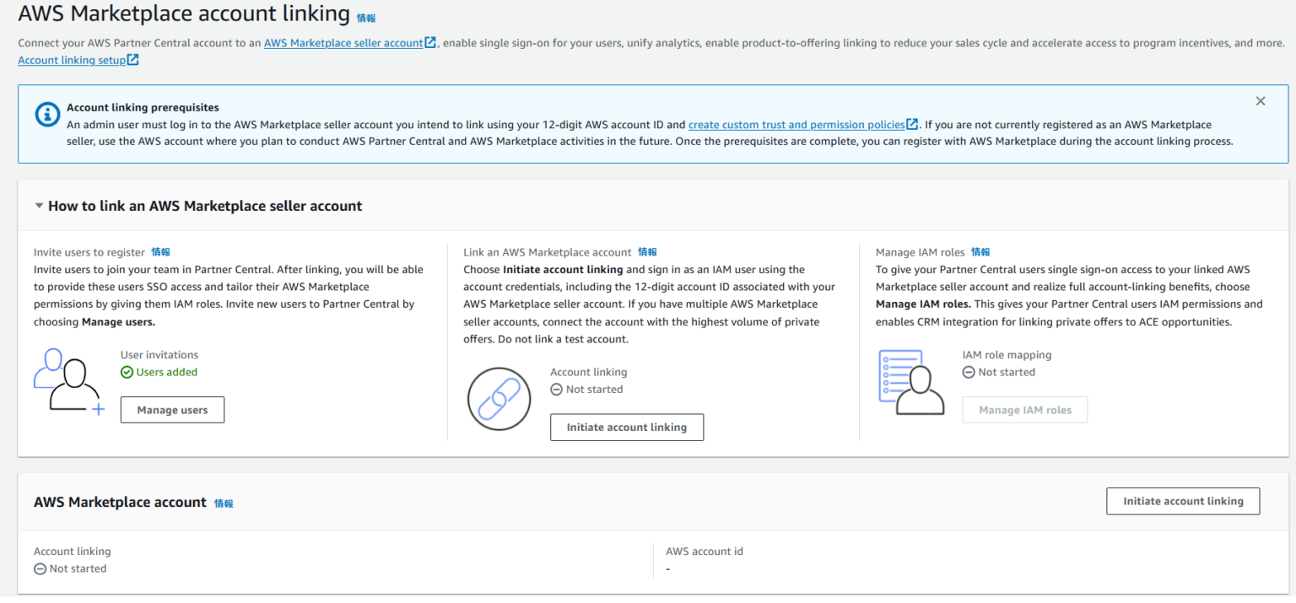Click the external link icon after AWS Marketplace seller account
This screenshot has width=1296, height=603.
point(429,42)
